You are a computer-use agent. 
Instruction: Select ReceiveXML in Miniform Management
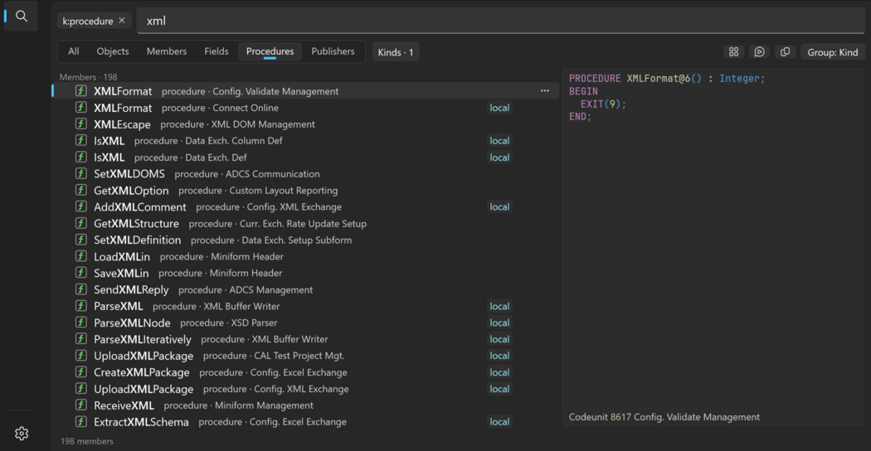[307, 405]
